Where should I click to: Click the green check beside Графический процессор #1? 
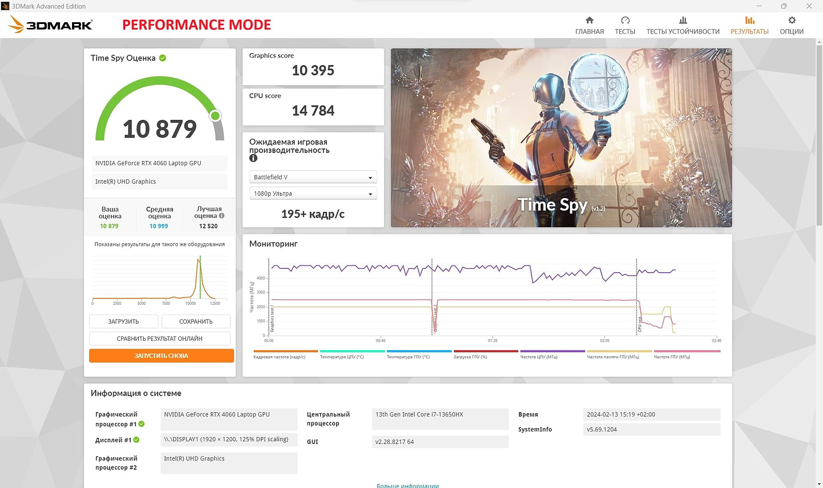tap(141, 424)
